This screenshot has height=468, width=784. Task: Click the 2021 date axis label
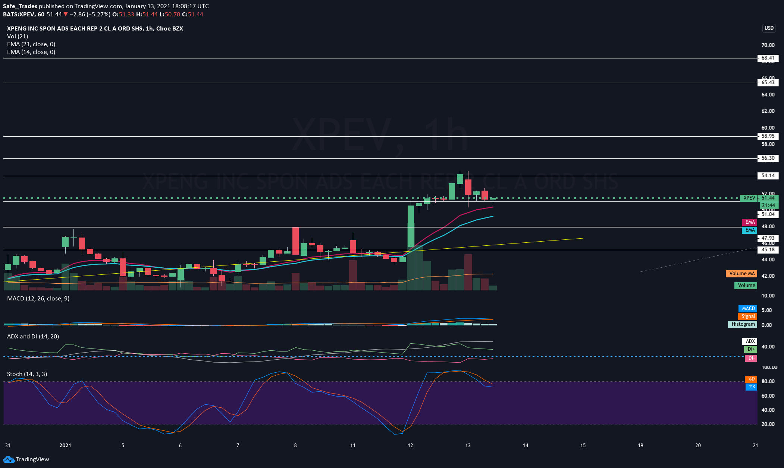pos(65,445)
